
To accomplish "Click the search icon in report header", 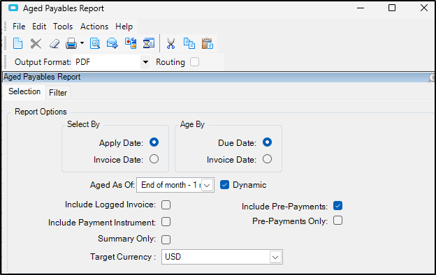I will point(432,78).
